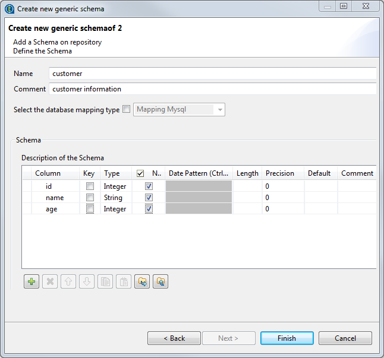Click the remove column X icon
Image resolution: width=384 pixels, height=358 pixels.
pos(50,282)
